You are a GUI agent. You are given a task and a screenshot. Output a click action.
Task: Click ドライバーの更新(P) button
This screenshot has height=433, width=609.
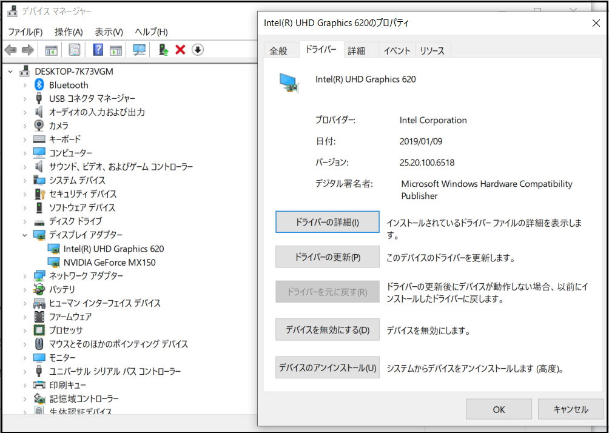coord(328,257)
